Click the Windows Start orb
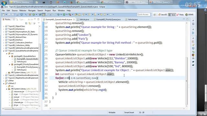Viewport: 207px width, 116px height. pyautogui.click(x=4, y=3)
